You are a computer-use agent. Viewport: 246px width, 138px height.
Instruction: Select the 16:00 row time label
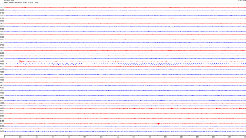[x=2, y=93]
